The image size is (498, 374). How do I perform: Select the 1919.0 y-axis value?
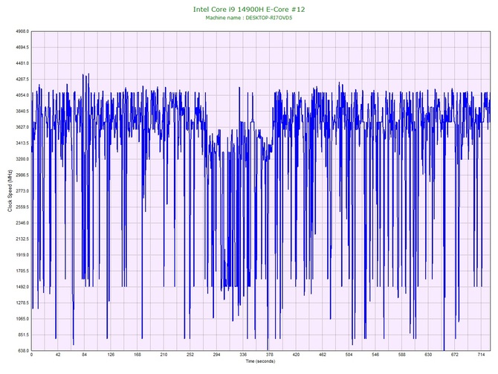pyautogui.click(x=22, y=255)
